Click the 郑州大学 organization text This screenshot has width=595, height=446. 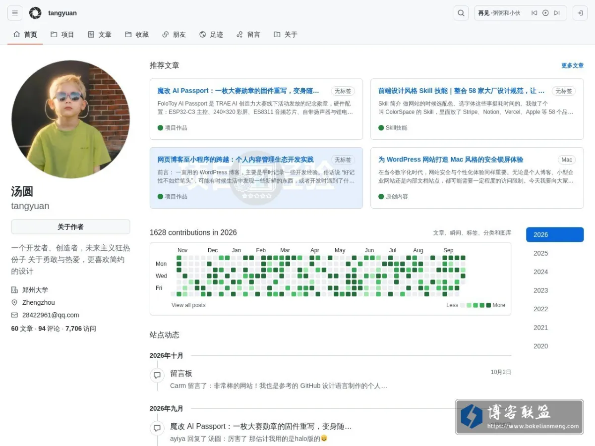35,290
